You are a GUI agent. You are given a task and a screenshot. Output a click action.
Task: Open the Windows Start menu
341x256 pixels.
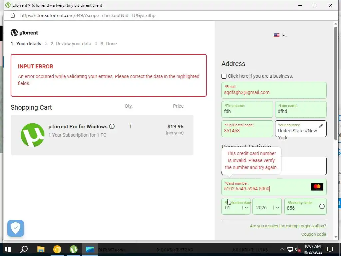click(8, 249)
